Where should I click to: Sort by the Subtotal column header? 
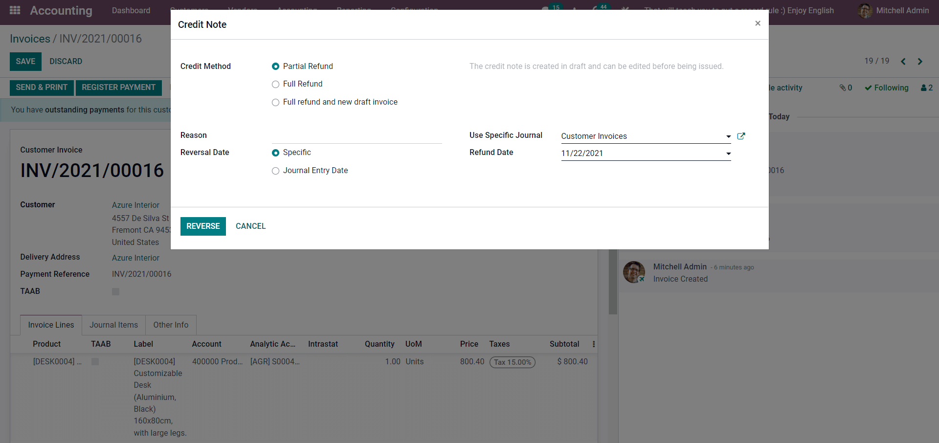564,344
